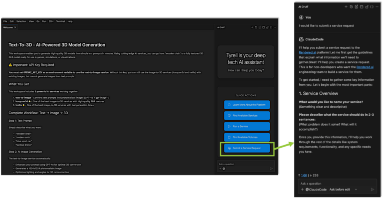
Task: Click Learn More About the Platform button
Action: 247,105
